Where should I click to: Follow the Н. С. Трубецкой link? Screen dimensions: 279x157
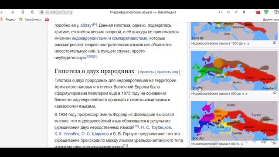pos(156,127)
